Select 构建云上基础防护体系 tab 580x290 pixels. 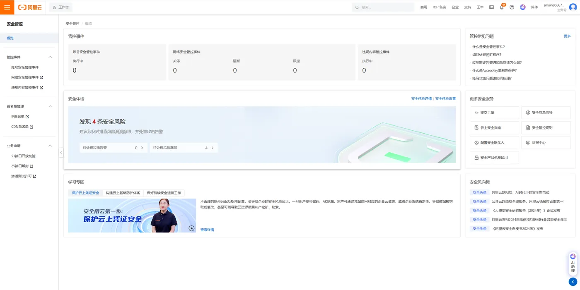(x=123, y=193)
